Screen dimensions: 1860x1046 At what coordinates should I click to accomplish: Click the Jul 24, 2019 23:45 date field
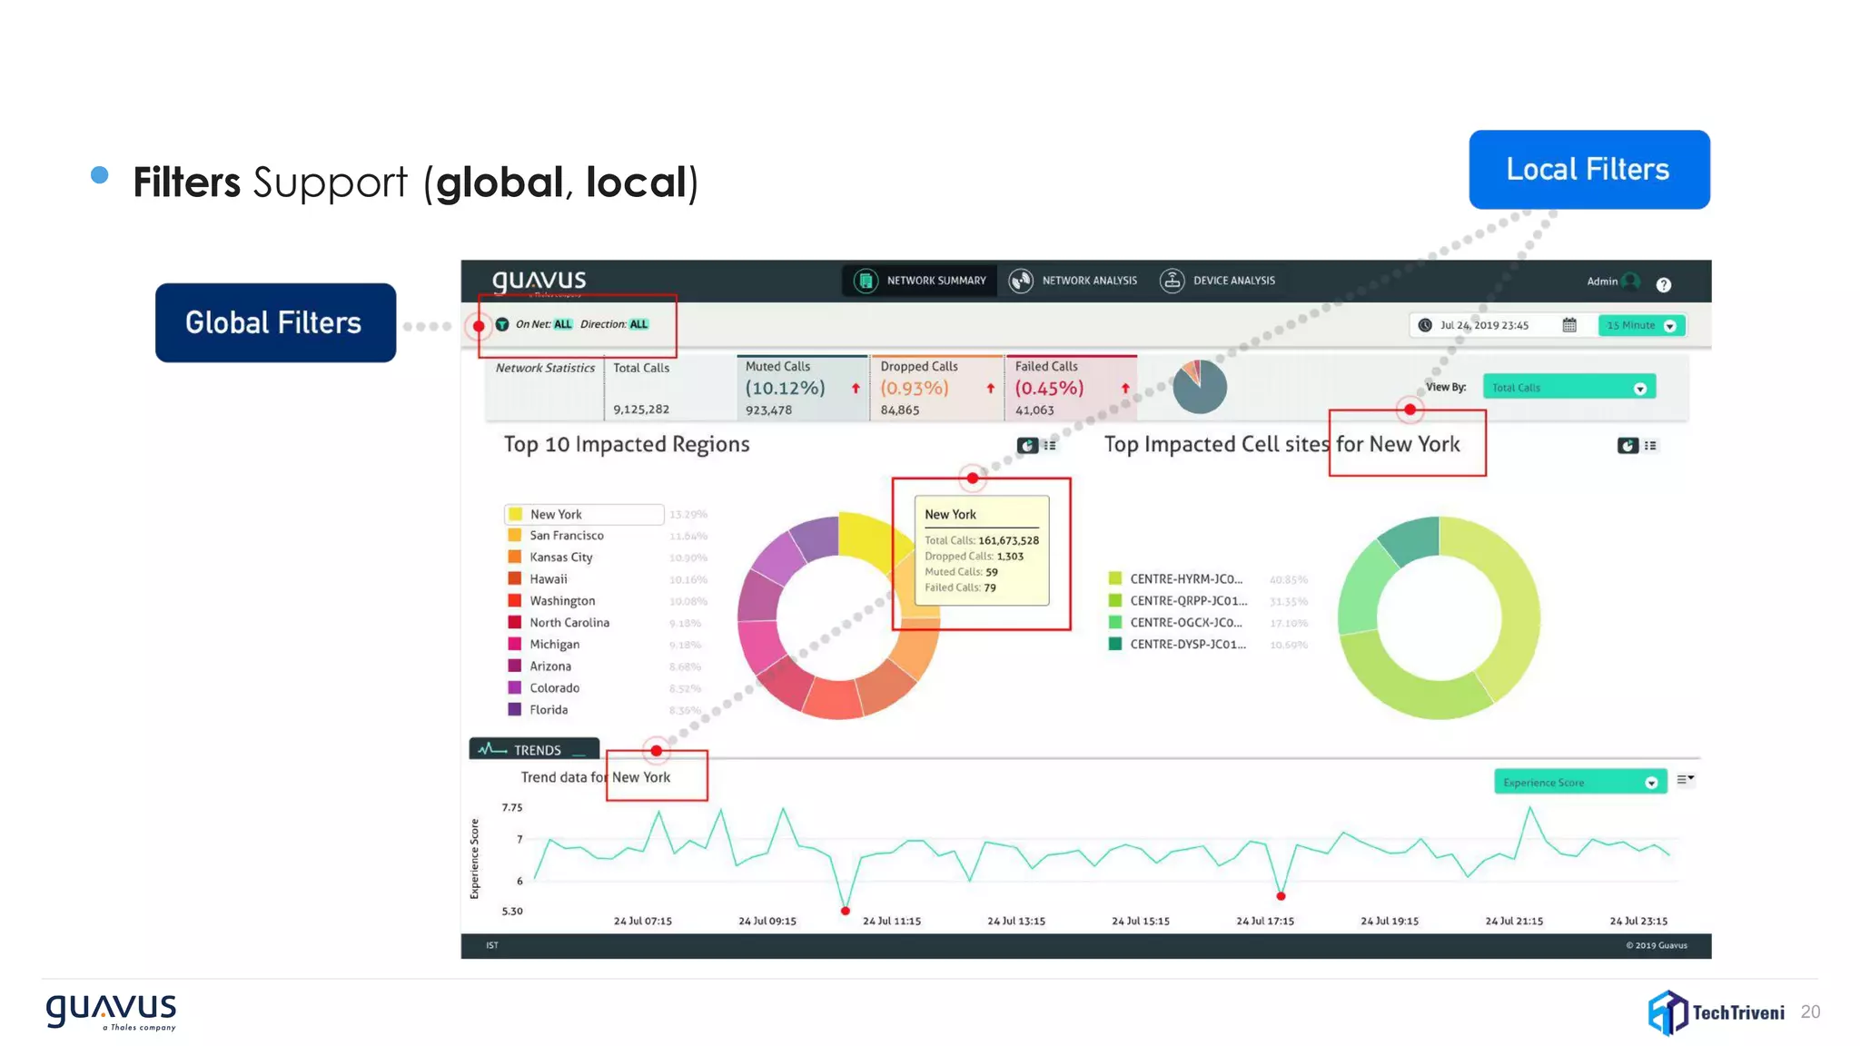coord(1484,325)
